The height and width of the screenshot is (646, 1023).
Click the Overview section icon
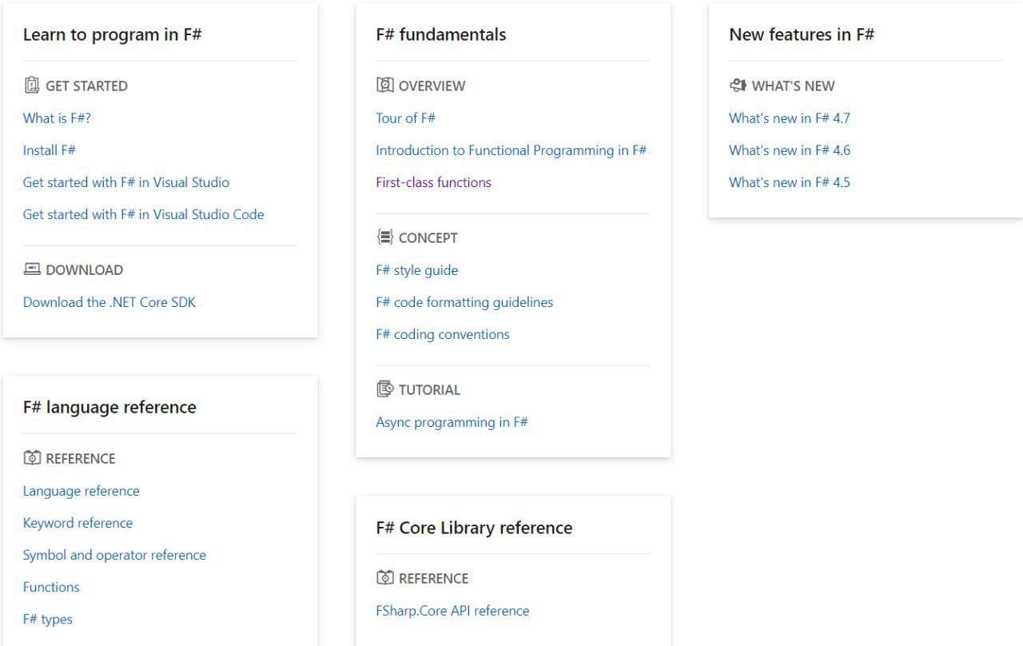click(385, 86)
